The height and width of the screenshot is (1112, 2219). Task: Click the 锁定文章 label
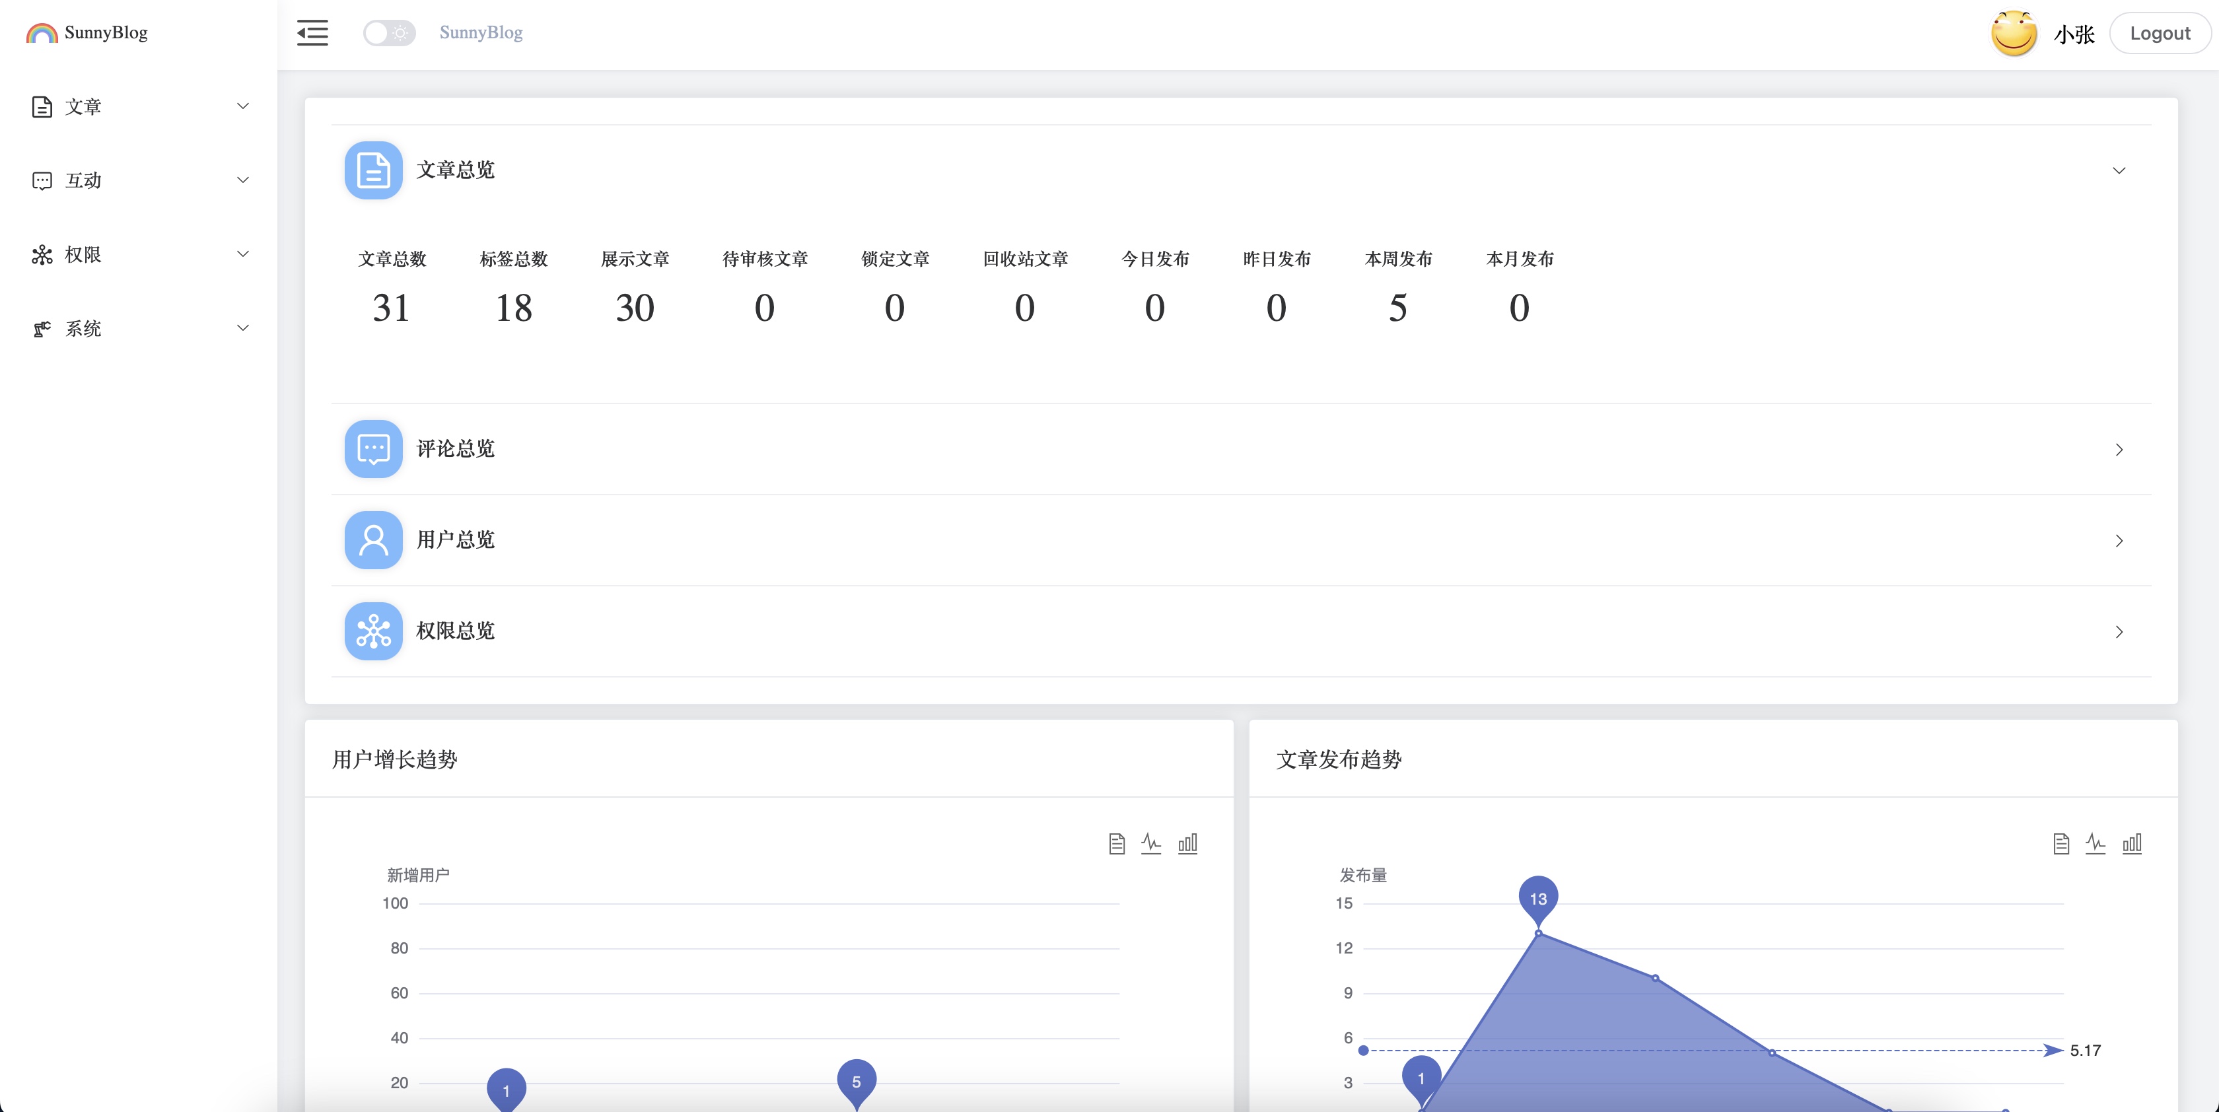click(895, 260)
